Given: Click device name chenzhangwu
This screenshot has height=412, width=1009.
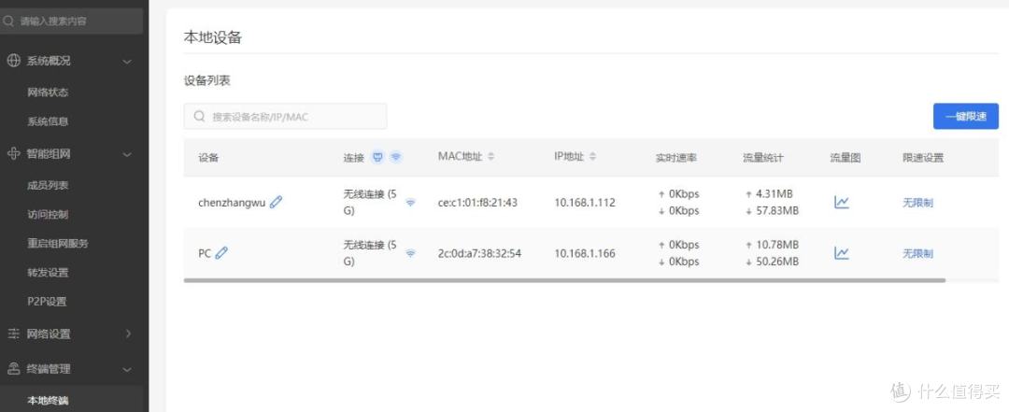Looking at the screenshot, I should click(x=232, y=202).
